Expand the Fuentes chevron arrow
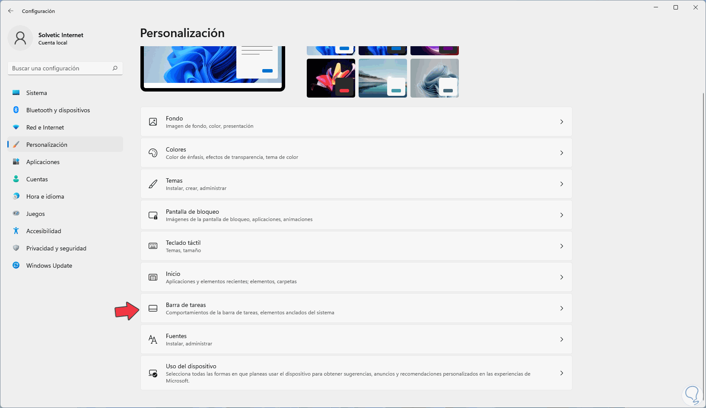The width and height of the screenshot is (706, 408). 562,339
